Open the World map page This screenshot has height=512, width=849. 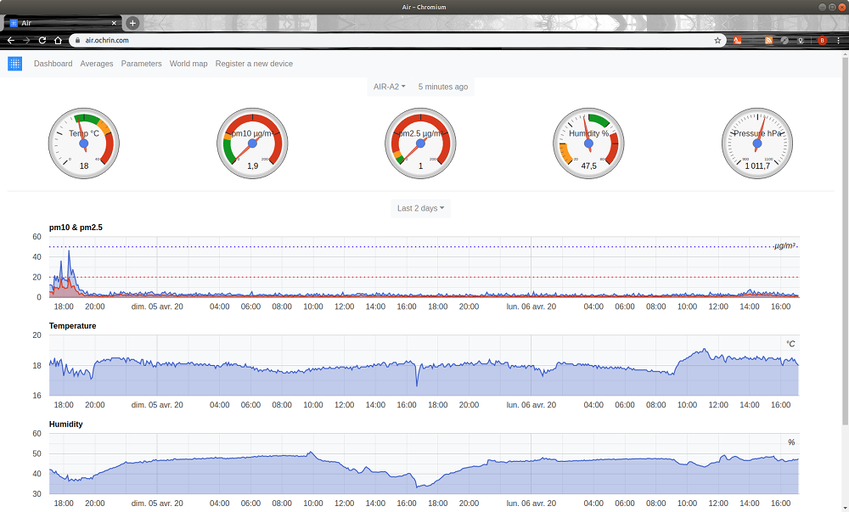188,64
